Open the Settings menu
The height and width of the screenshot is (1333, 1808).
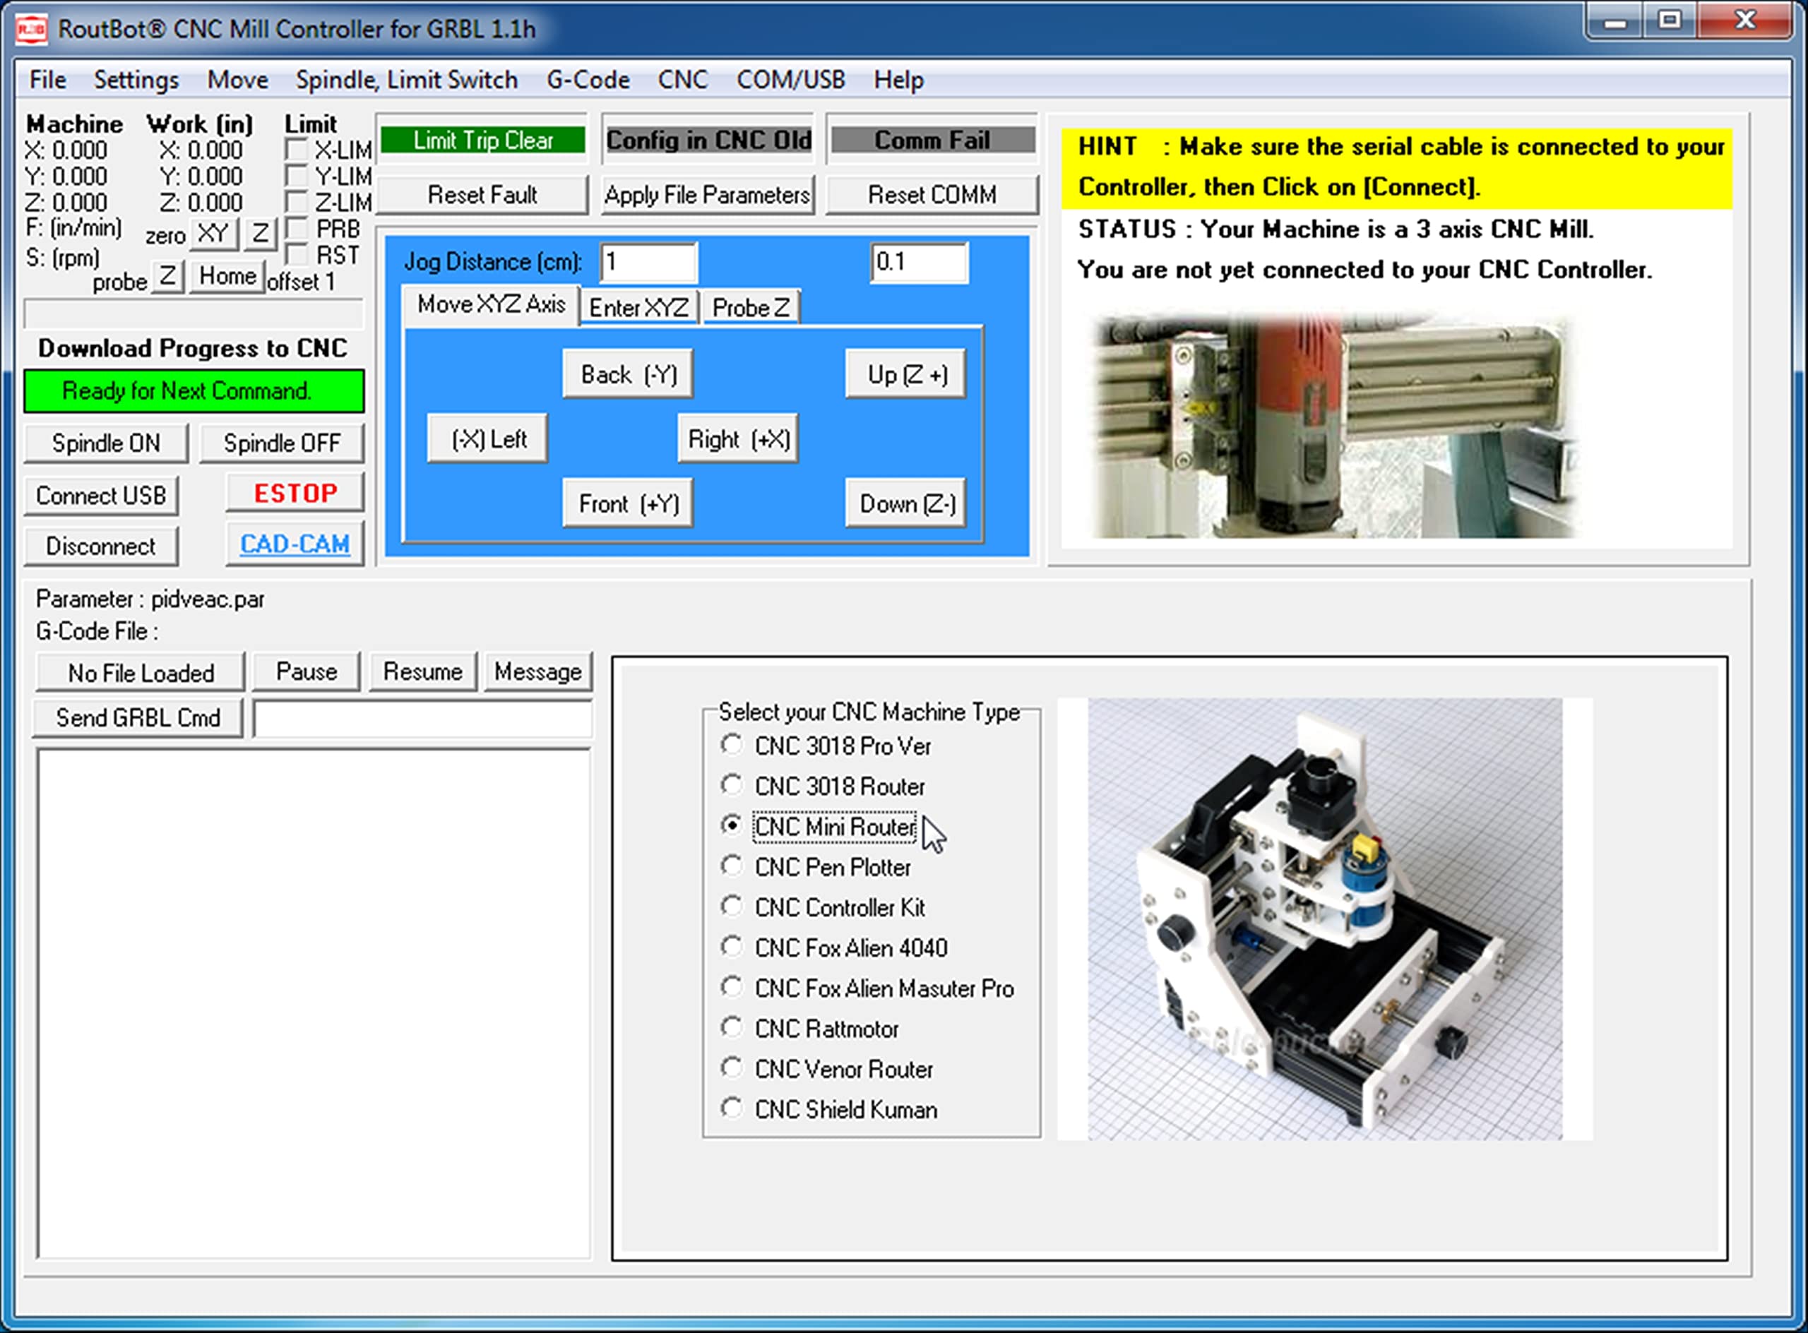(136, 80)
